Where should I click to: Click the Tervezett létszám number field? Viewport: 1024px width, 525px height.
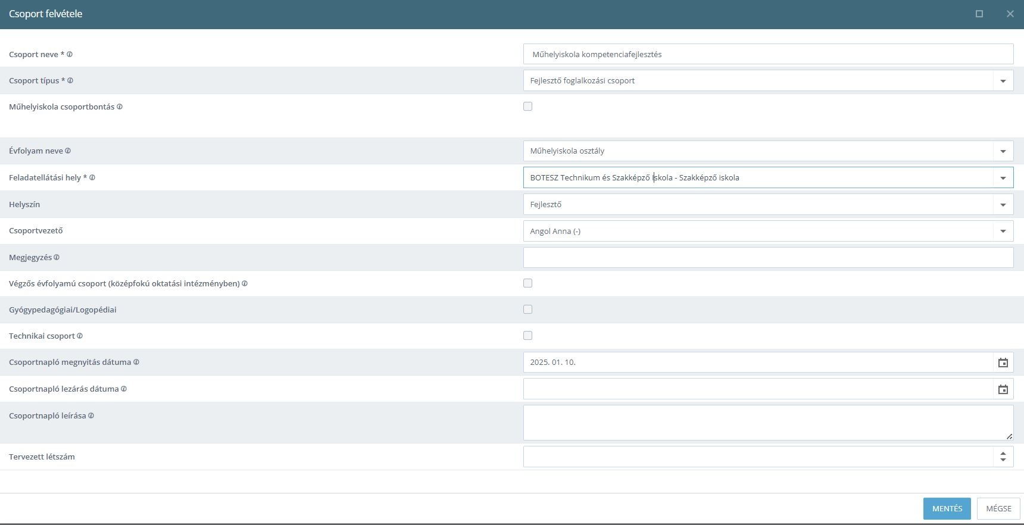(x=758, y=457)
